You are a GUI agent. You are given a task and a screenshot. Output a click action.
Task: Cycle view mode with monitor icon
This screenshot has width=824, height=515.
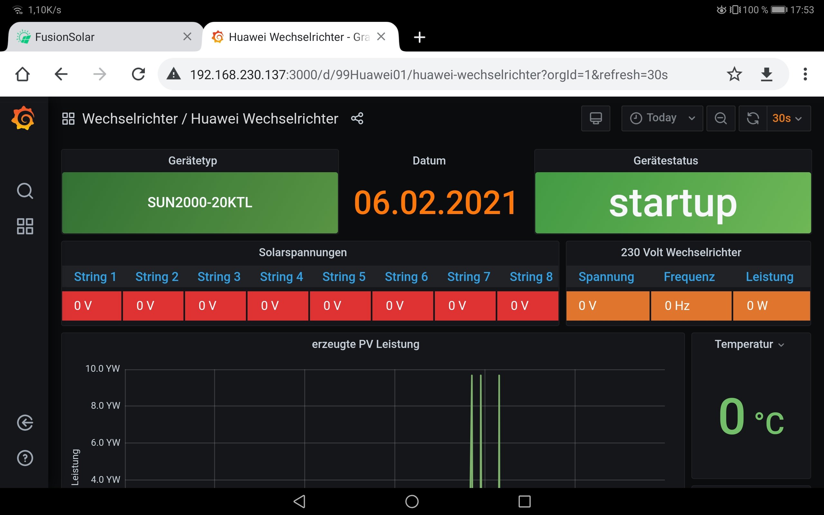(x=595, y=118)
